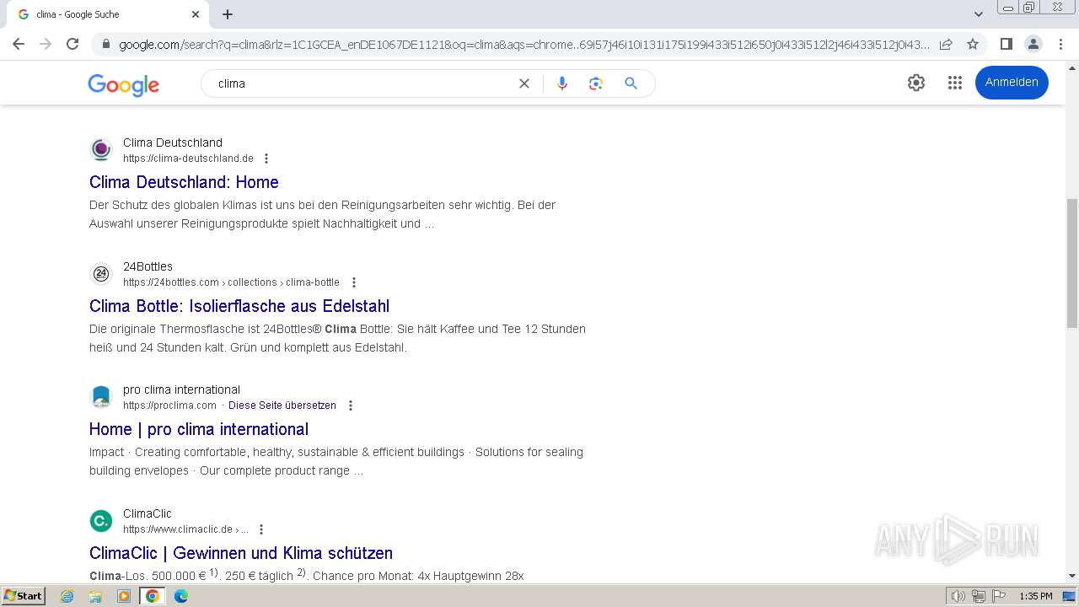Toggle the Chrome side panel

[x=1007, y=44]
